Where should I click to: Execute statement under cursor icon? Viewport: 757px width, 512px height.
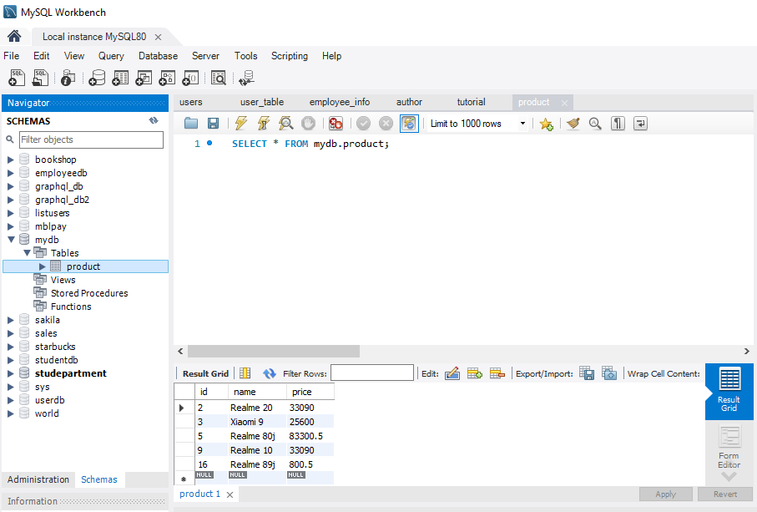[264, 124]
